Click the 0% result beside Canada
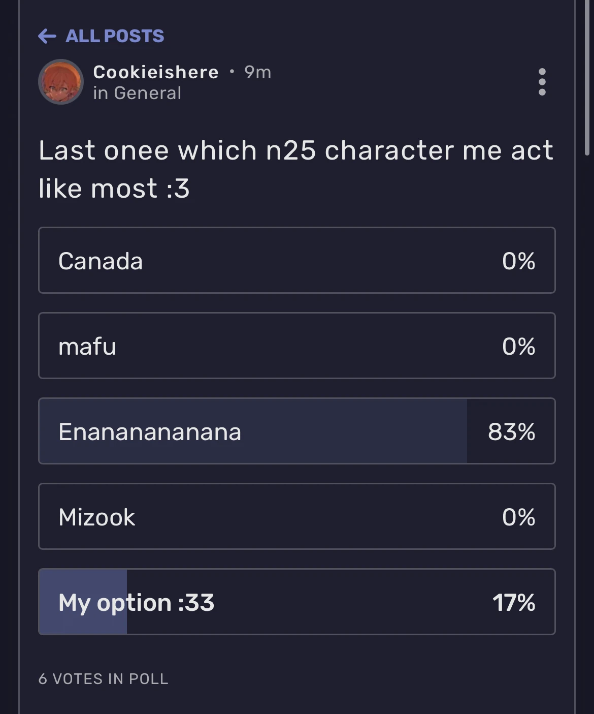Viewport: 594px width, 714px height. point(518,261)
